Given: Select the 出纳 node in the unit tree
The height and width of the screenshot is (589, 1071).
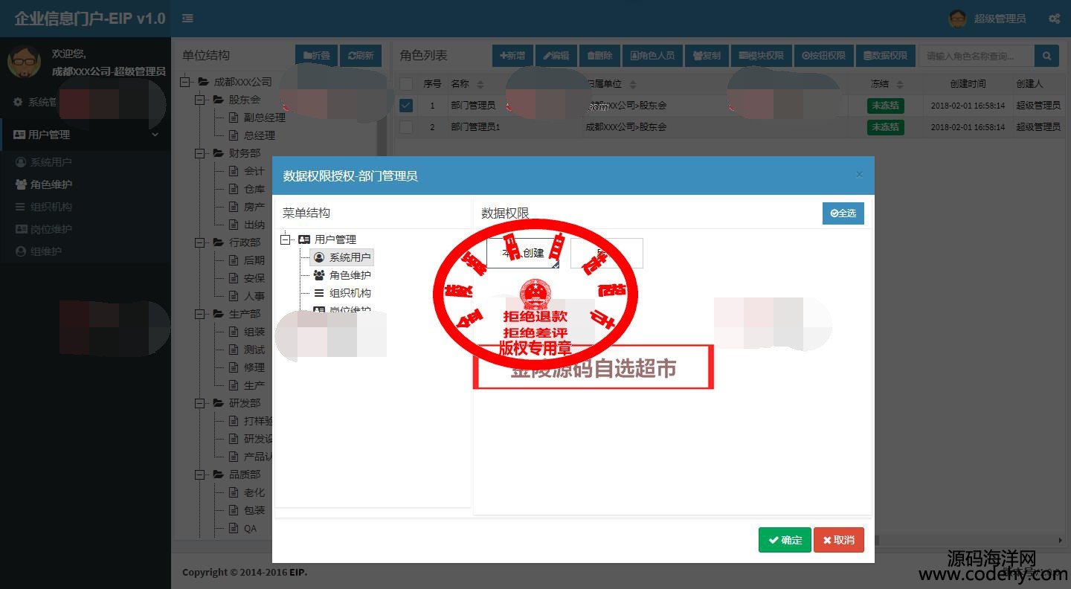Looking at the screenshot, I should [x=254, y=225].
